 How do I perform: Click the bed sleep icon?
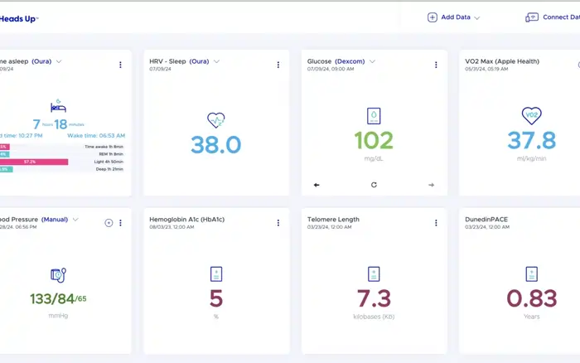58,106
